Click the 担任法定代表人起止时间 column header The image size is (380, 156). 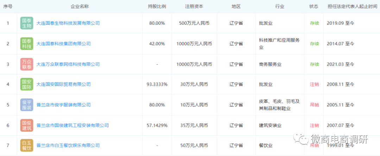pyautogui.click(x=351, y=7)
